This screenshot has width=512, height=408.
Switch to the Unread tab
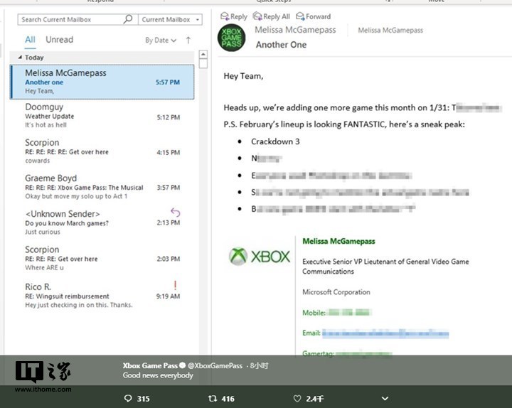[60, 40]
